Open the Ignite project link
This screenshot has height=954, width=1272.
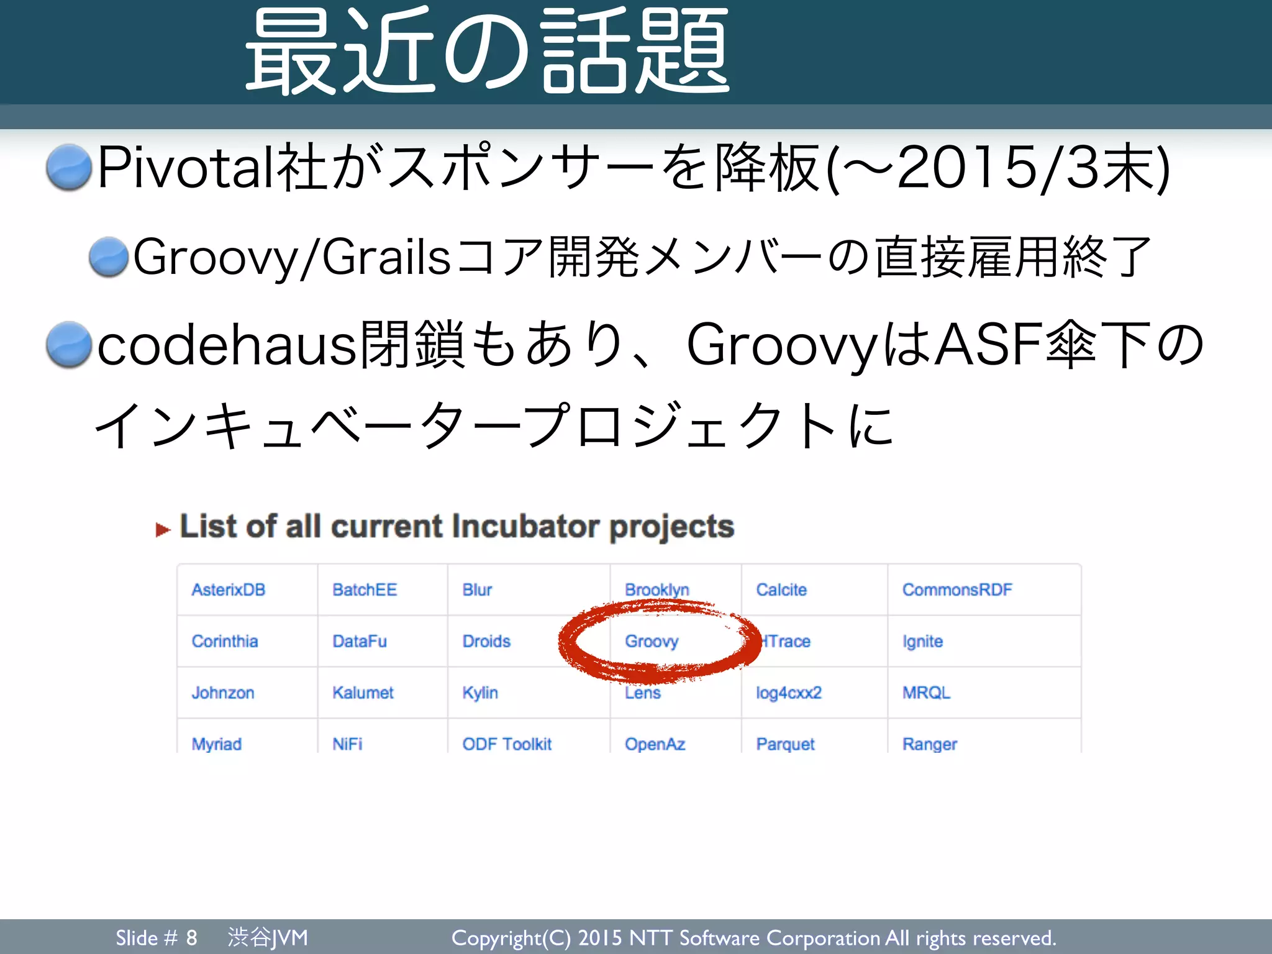(x=922, y=642)
